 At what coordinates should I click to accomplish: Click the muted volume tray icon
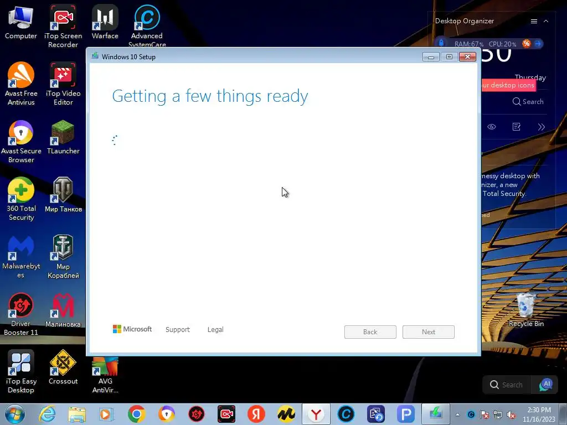(x=511, y=414)
